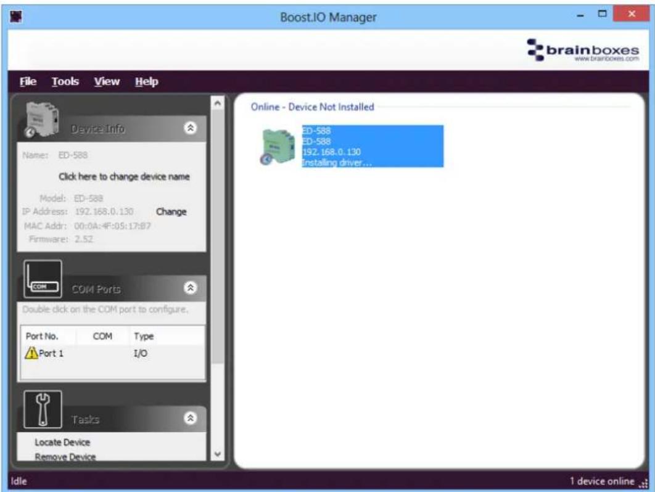Close the Boost.IO Manager window
This screenshot has width=655, height=492.
pos(631,14)
